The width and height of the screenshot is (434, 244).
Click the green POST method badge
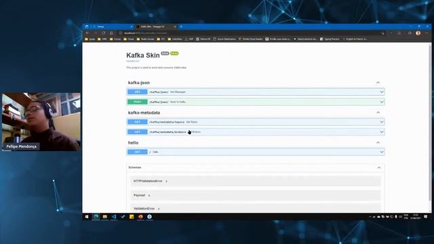point(137,102)
